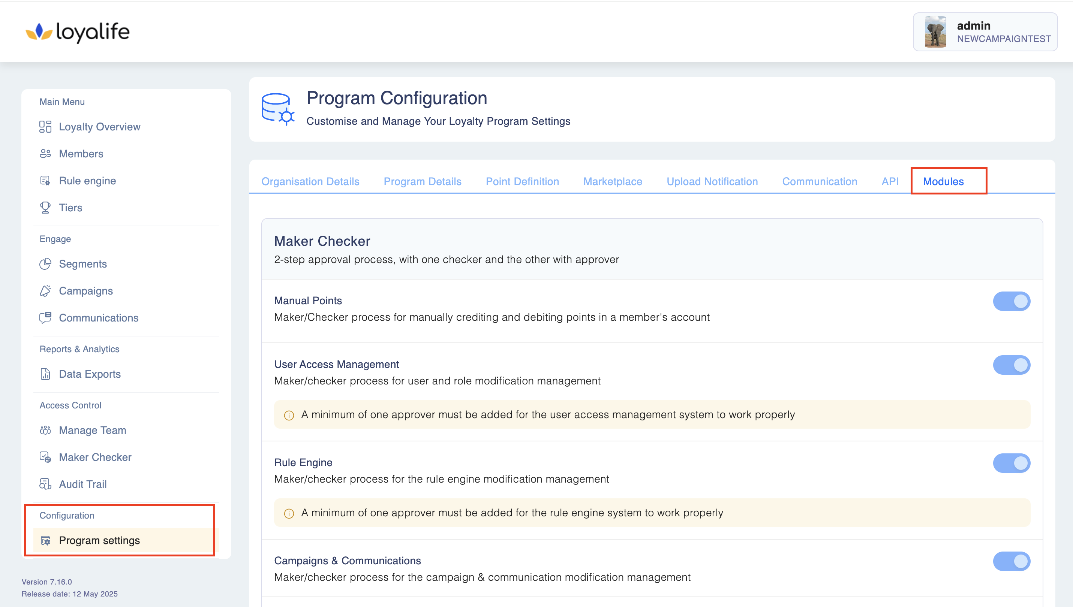Screen dimensions: 1073x607
Task: Click the Segments pie chart icon
Action: tap(45, 264)
